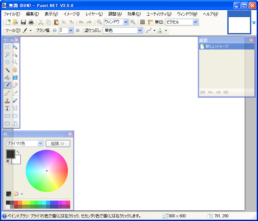Viewport: 258px width, 221px height.
Task: Select 新しいイメージ history entry
Action: (227, 46)
